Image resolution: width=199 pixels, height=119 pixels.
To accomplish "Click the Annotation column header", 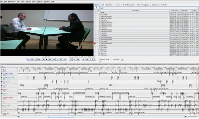I will point(135,11).
